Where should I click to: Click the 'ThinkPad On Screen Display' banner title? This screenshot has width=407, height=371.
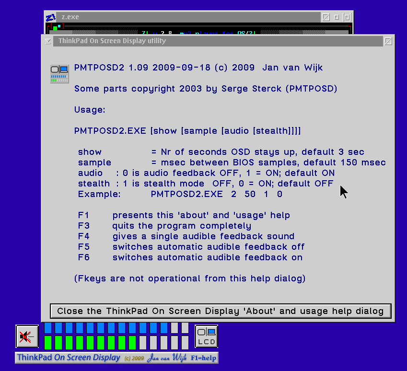point(69,358)
